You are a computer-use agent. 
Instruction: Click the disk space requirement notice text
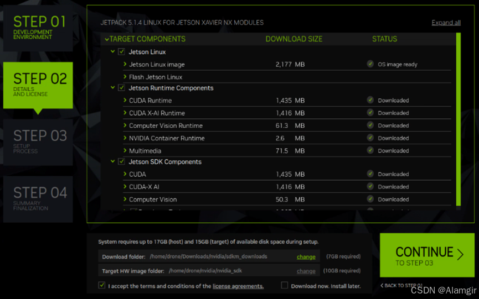[208, 242]
